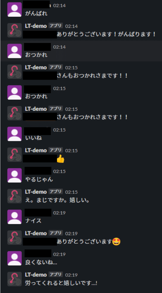This screenshot has width=162, height=293.
Task: Click the 02:19 timestamp on 労ってくれると reply
Action: point(71,275)
